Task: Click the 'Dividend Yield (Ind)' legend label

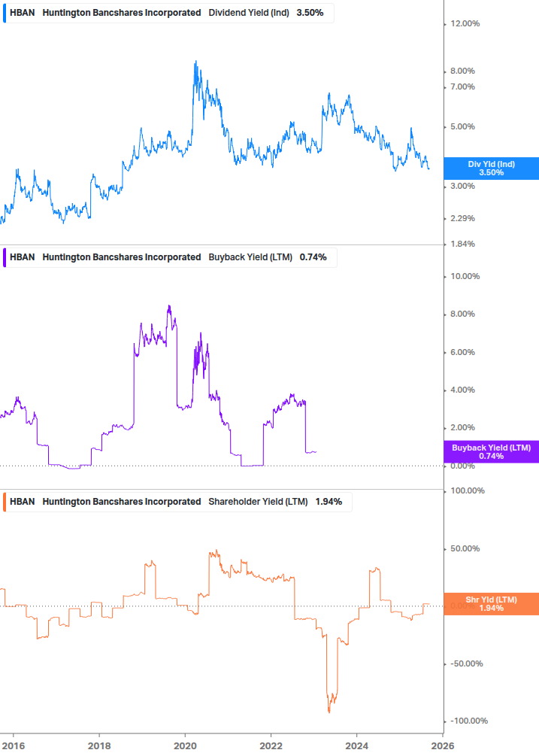Action: point(249,13)
